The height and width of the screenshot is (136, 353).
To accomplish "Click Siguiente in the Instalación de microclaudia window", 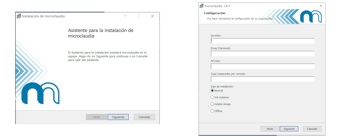I will pos(118,117).
